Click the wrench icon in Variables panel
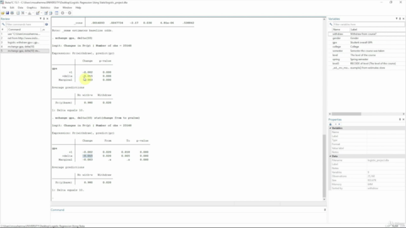The height and width of the screenshot is (228, 406). coord(331,24)
